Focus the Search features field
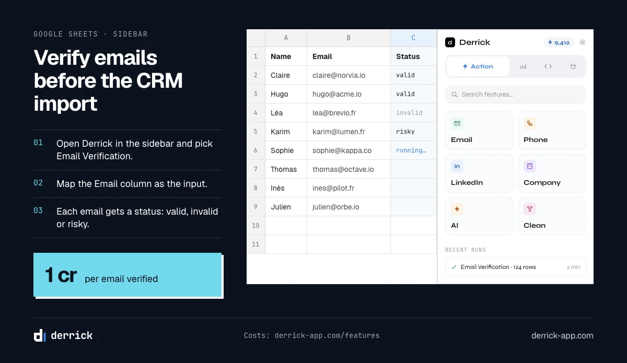The image size is (627, 363). (x=516, y=95)
